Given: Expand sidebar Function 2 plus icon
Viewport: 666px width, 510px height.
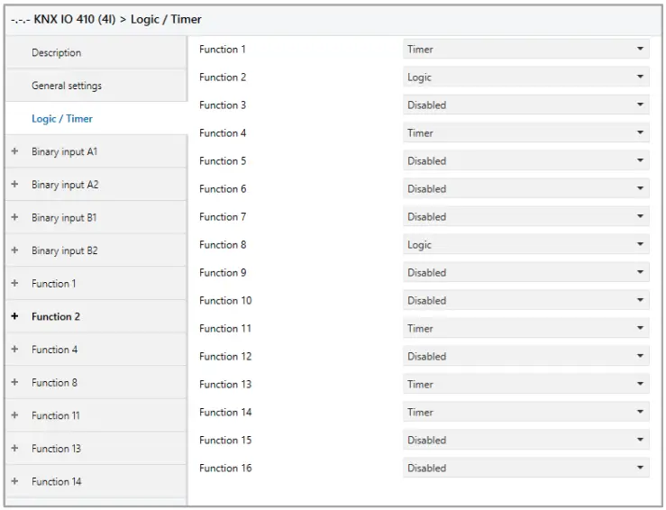Looking at the screenshot, I should (14, 316).
